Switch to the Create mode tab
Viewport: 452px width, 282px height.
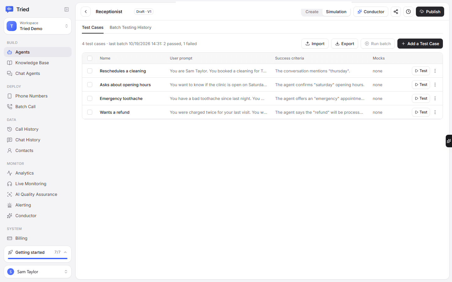click(312, 12)
